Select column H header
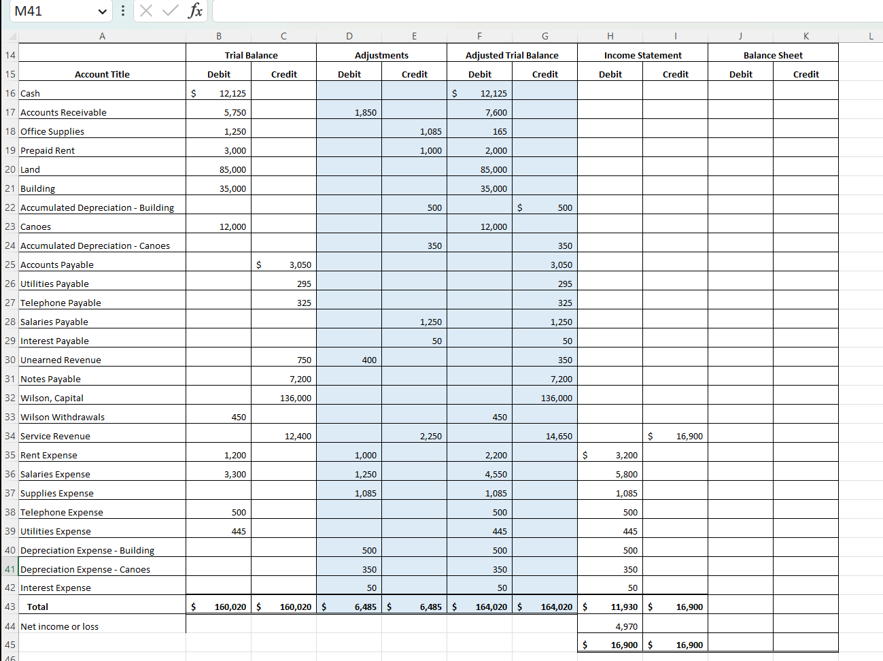883x661 pixels. (610, 35)
